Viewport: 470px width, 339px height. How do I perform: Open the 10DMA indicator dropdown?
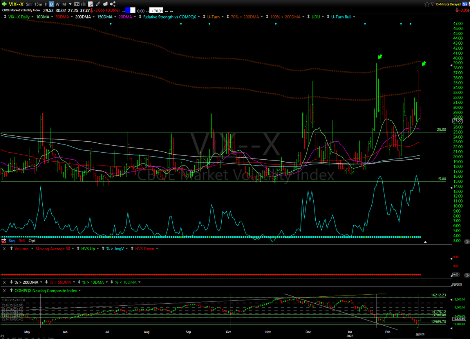coord(52,17)
